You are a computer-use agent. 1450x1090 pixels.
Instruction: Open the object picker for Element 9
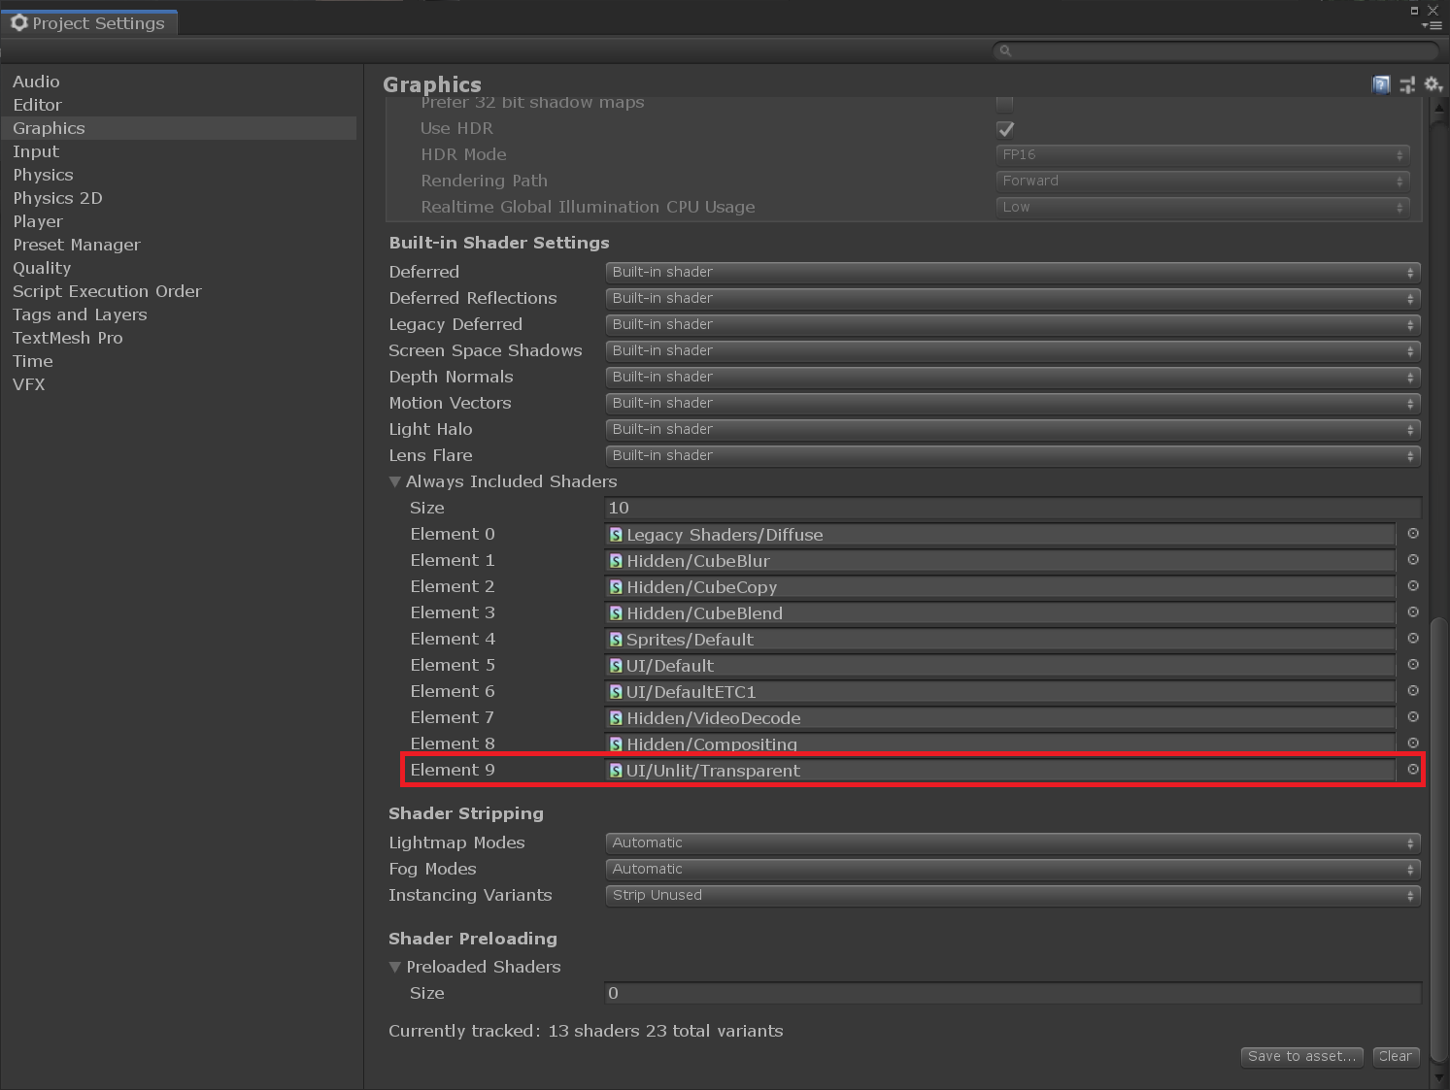point(1412,770)
